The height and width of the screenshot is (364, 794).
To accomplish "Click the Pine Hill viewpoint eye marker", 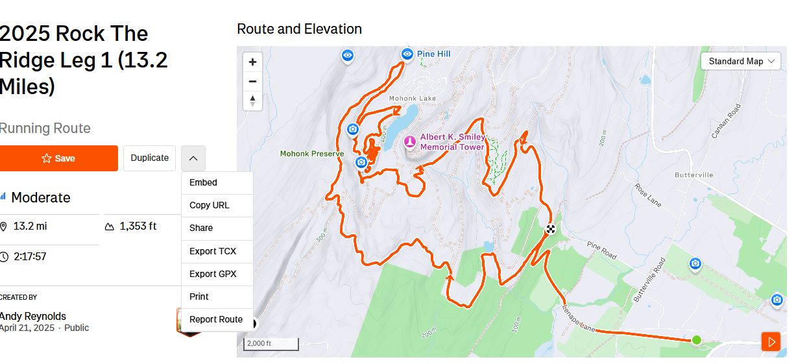I will (407, 55).
